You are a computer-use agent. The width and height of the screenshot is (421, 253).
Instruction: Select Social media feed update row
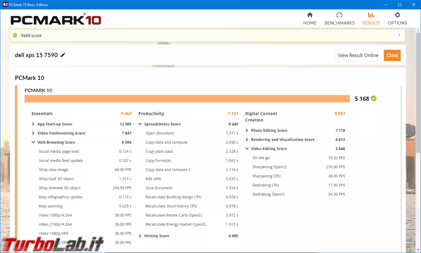click(85, 161)
